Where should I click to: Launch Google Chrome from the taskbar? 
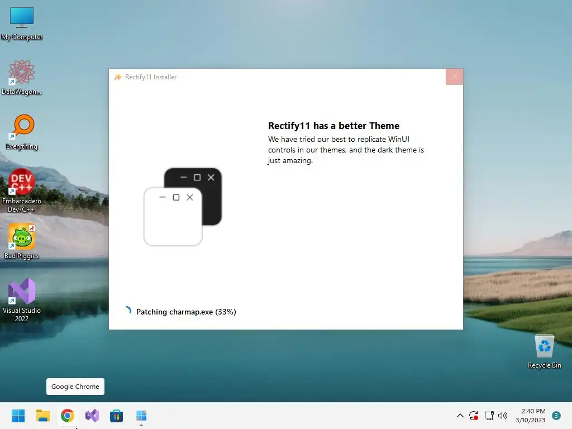point(68,416)
